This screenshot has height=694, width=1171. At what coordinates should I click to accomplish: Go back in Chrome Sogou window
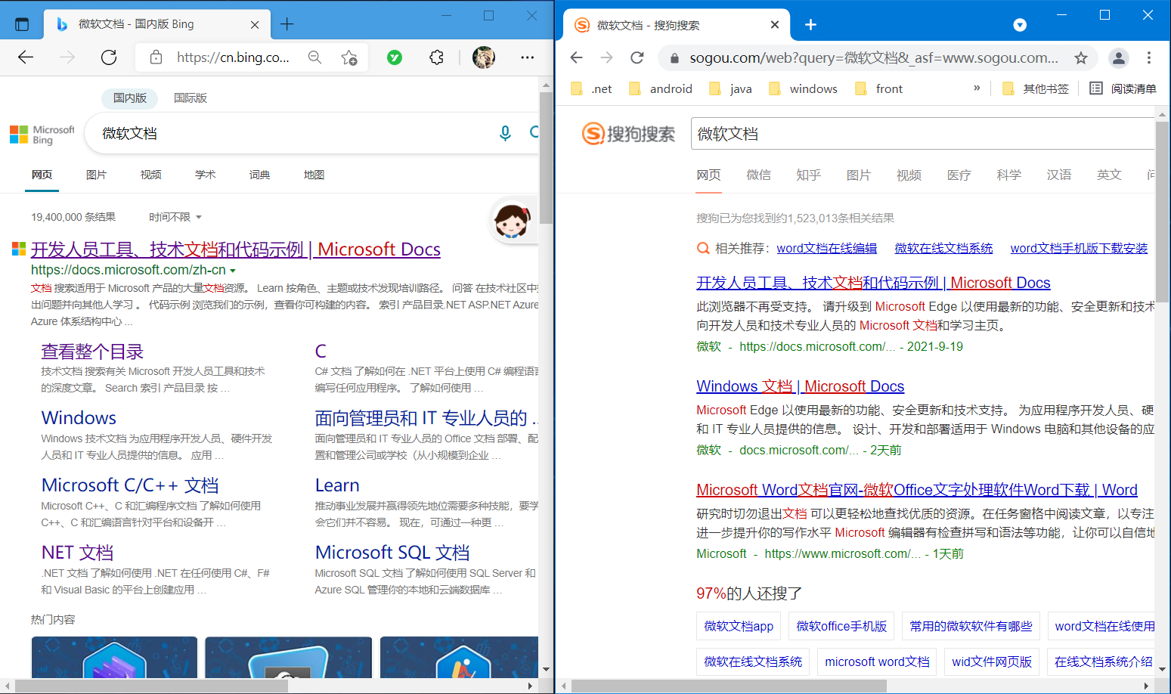click(x=577, y=57)
